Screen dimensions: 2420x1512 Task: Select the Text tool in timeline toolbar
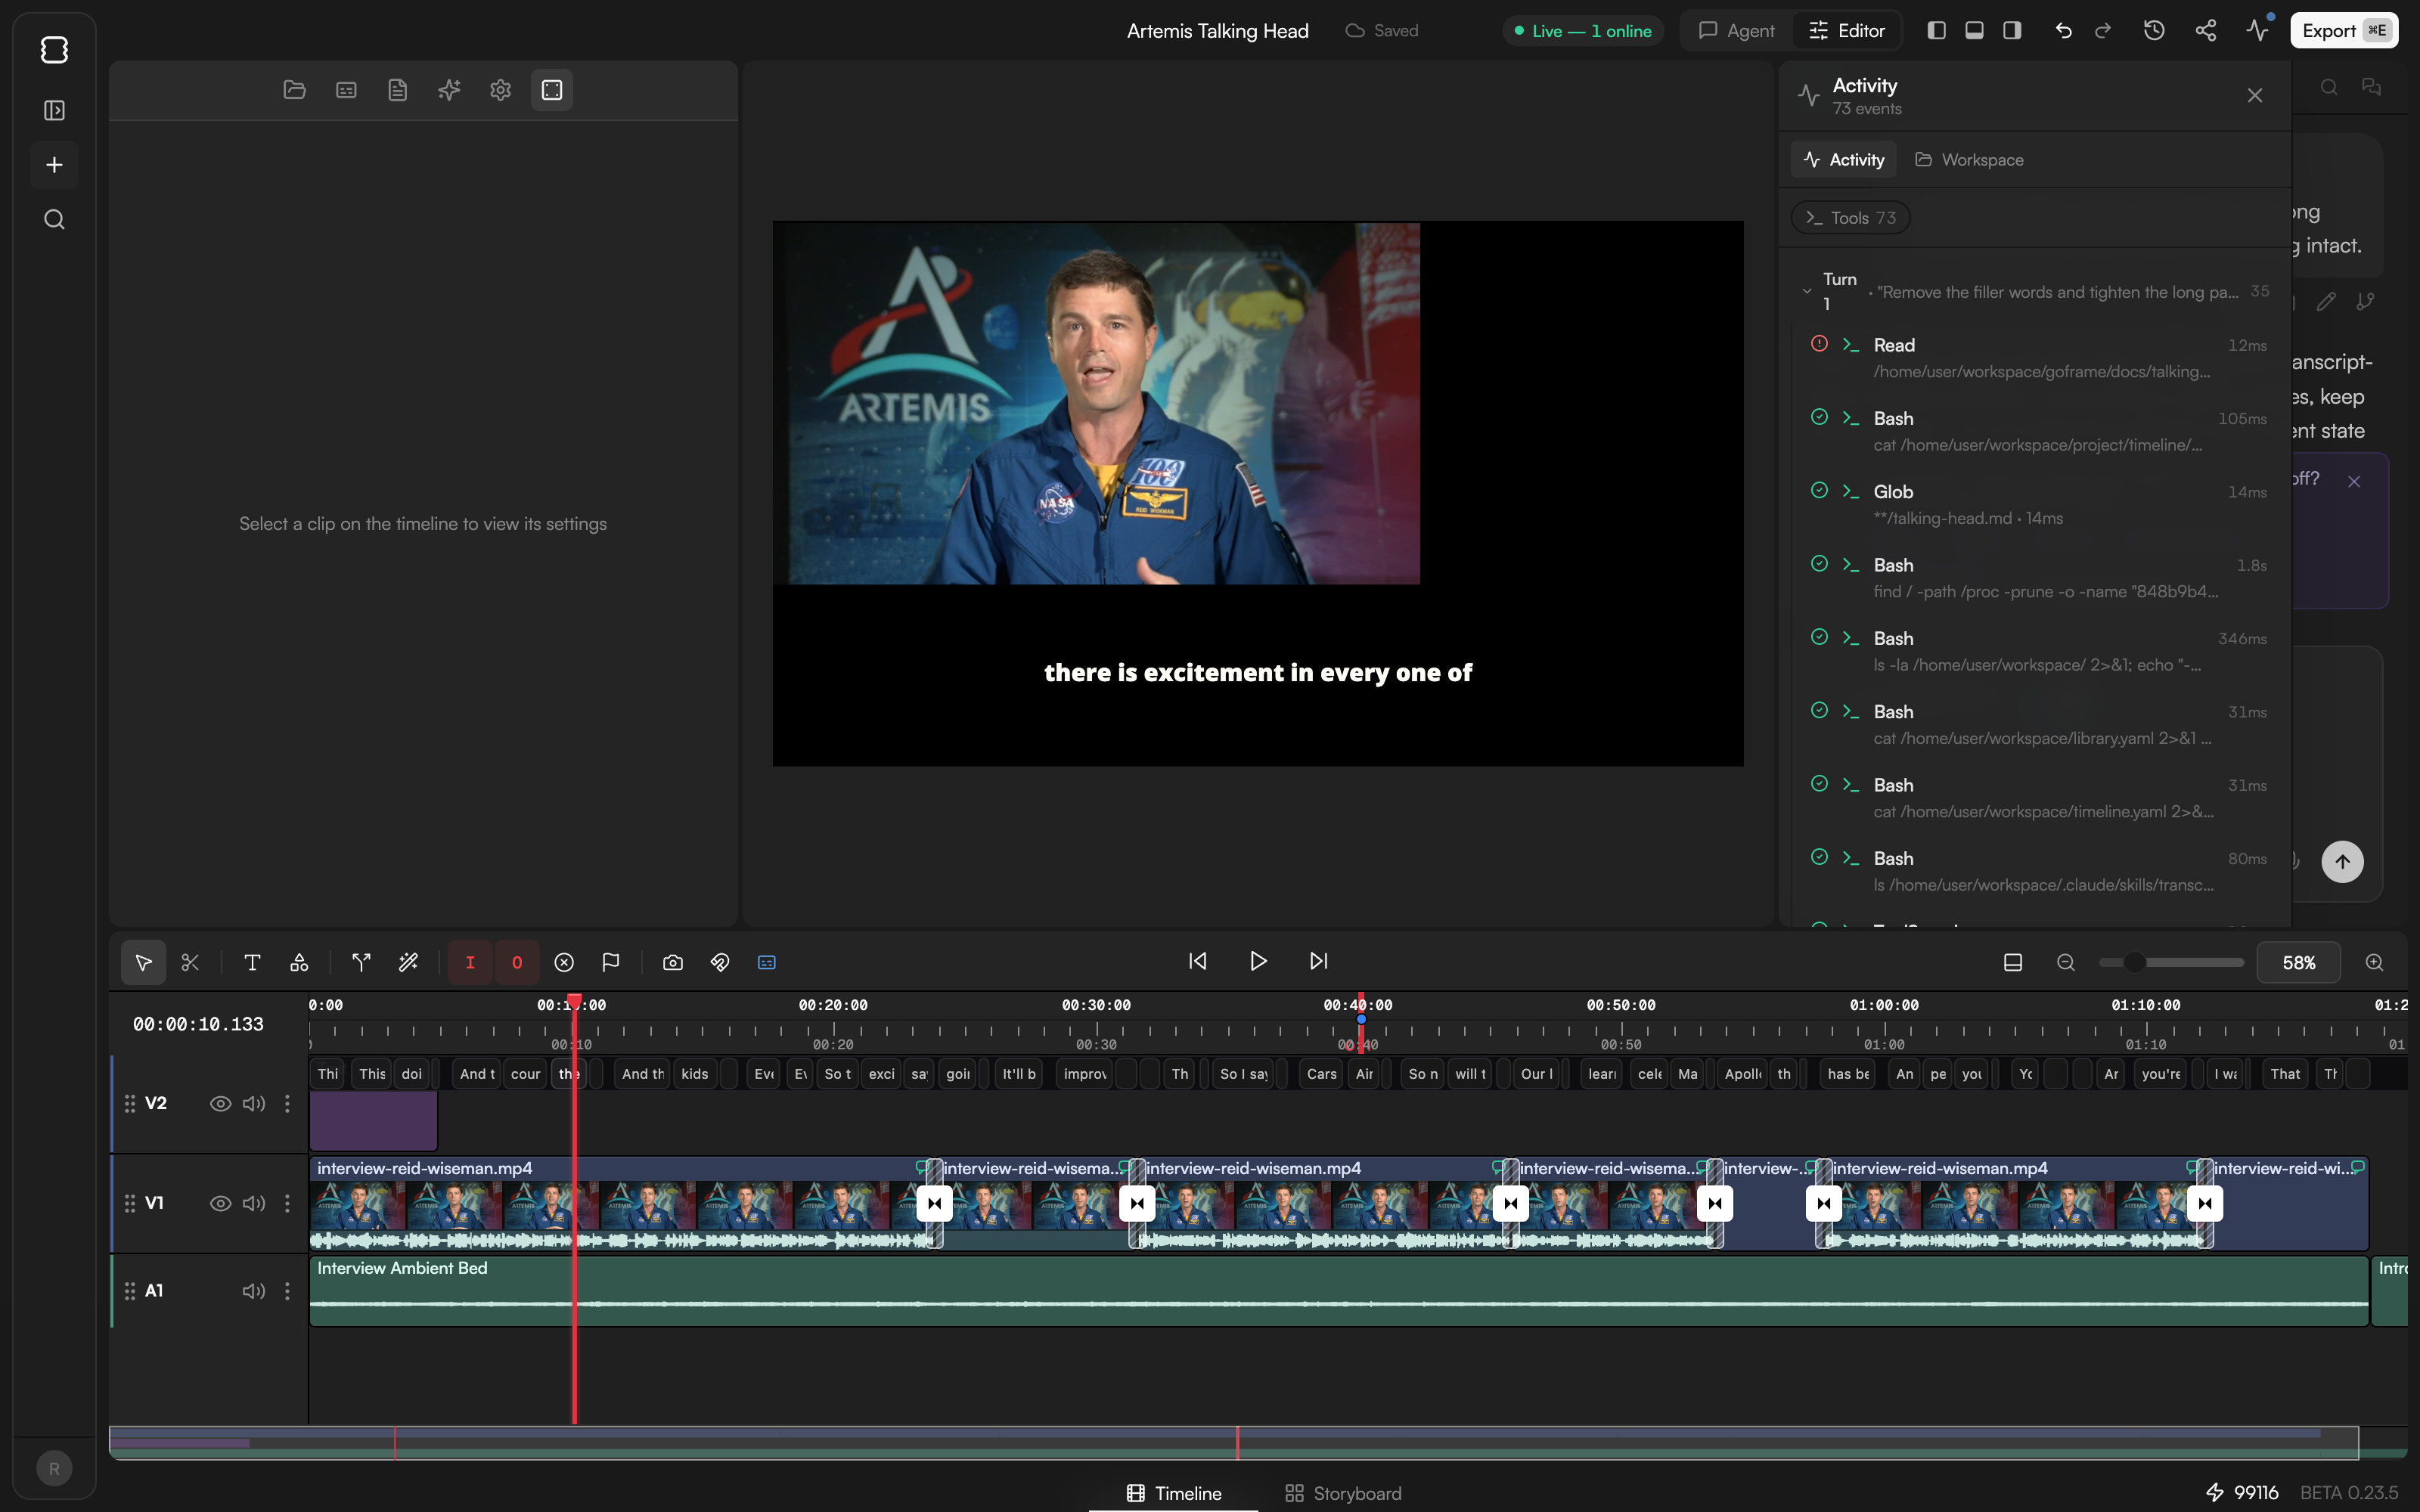point(252,962)
